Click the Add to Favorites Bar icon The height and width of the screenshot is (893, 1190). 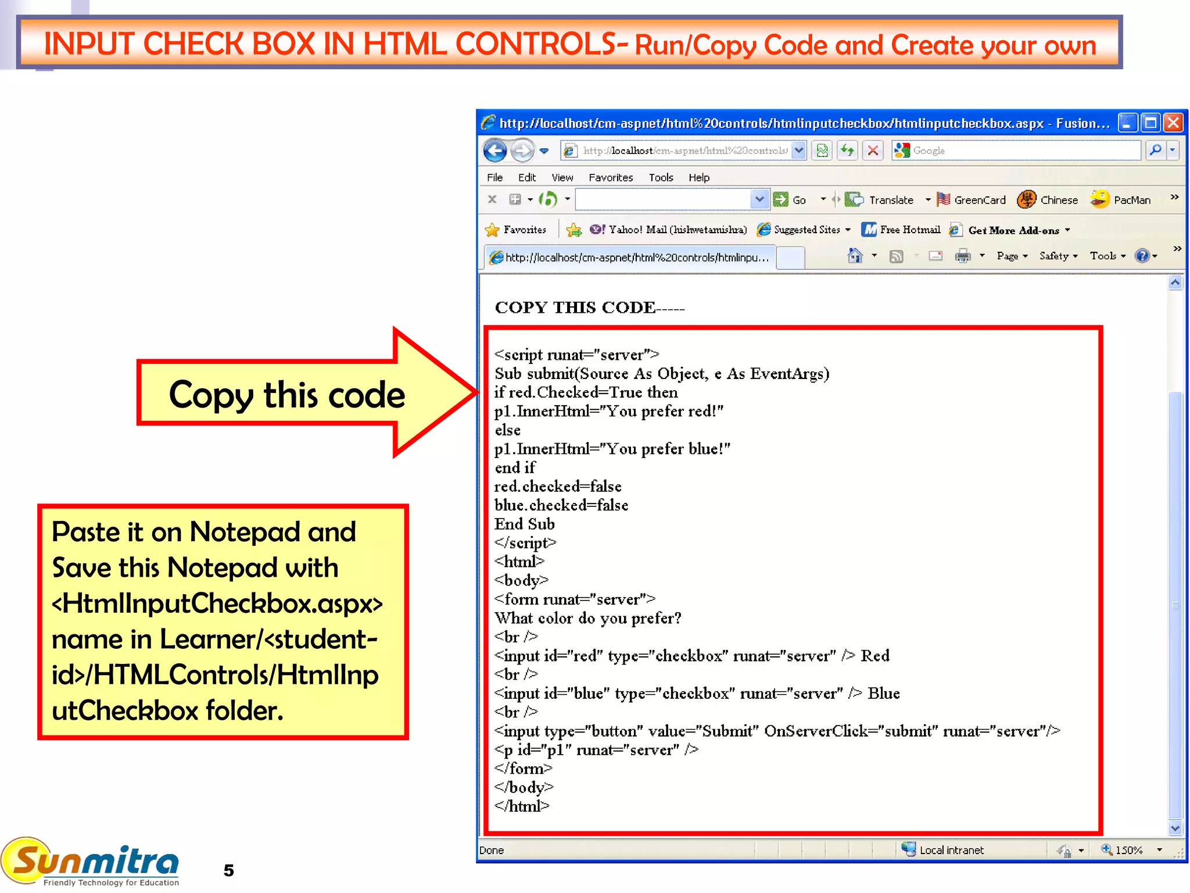tap(574, 230)
